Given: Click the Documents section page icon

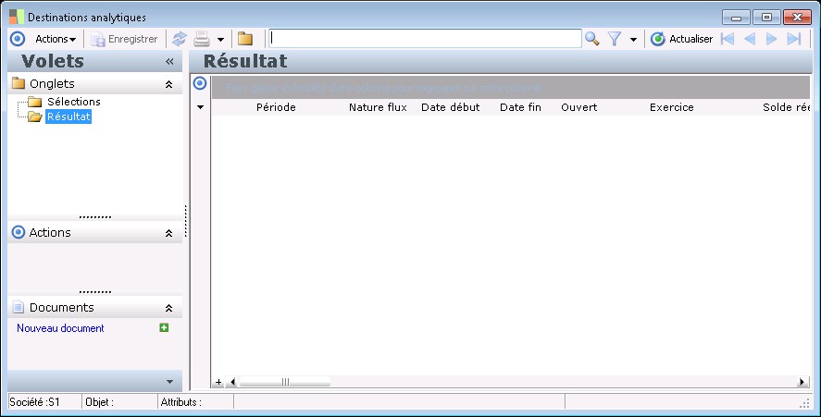Looking at the screenshot, I should point(19,307).
